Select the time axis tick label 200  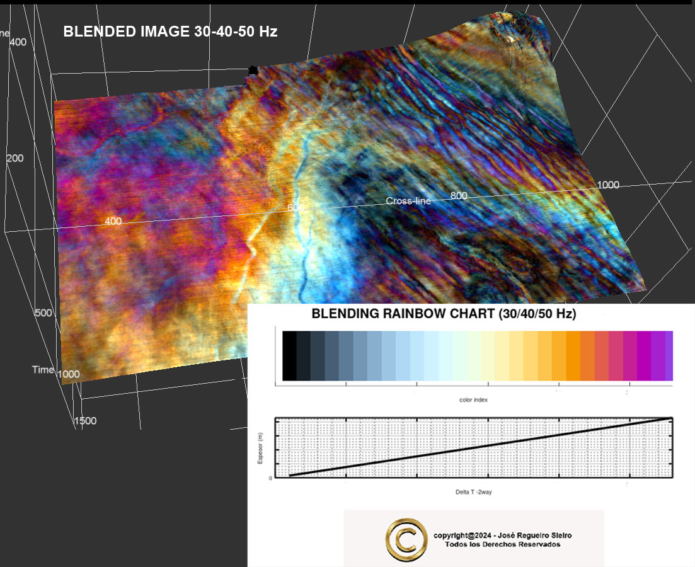click(x=15, y=158)
